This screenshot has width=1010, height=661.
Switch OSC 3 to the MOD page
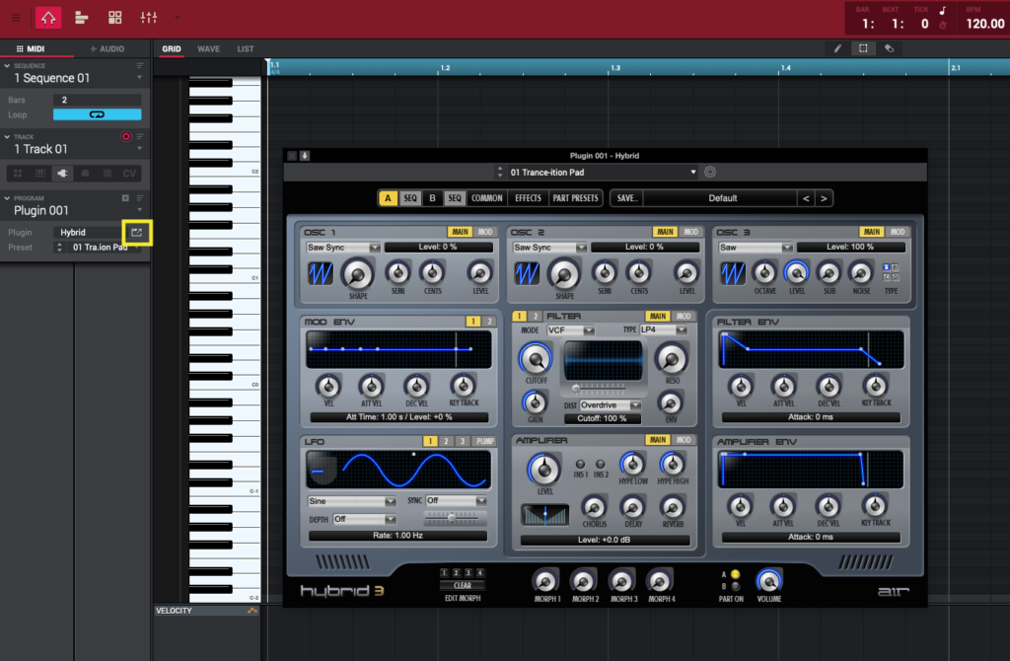point(898,232)
